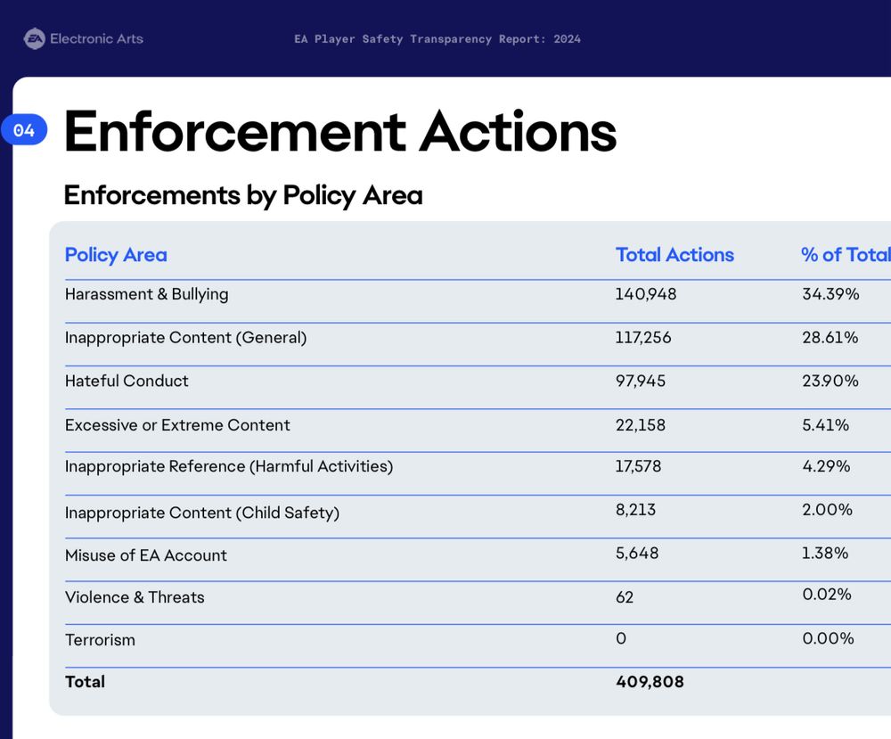Select Inappropriate Content (Child Safety) label
The image size is (891, 739).
[x=202, y=513]
